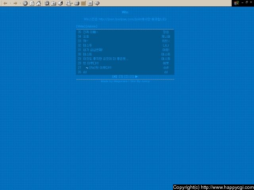Reload the page with the Refresh icon
This screenshot has width=254, height=190.
(x=32, y=4)
